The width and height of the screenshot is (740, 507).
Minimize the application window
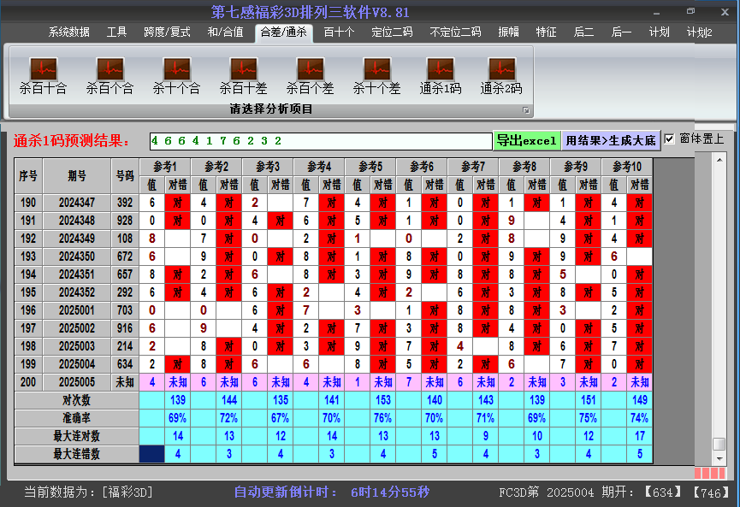click(657, 13)
